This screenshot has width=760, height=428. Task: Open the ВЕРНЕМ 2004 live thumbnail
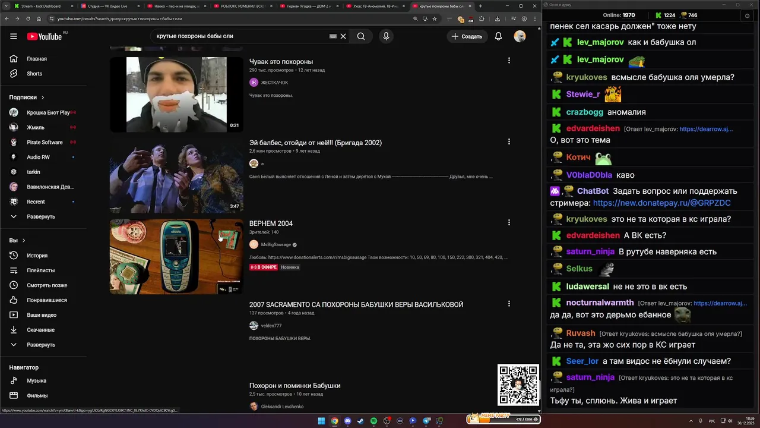pos(176,256)
